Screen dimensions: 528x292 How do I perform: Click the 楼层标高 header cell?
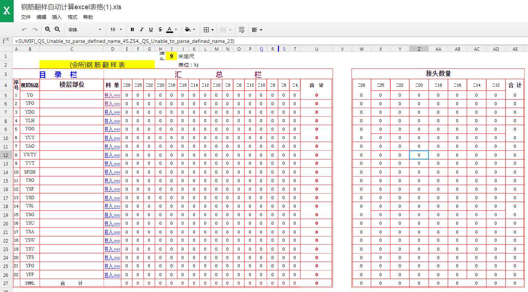coord(30,85)
